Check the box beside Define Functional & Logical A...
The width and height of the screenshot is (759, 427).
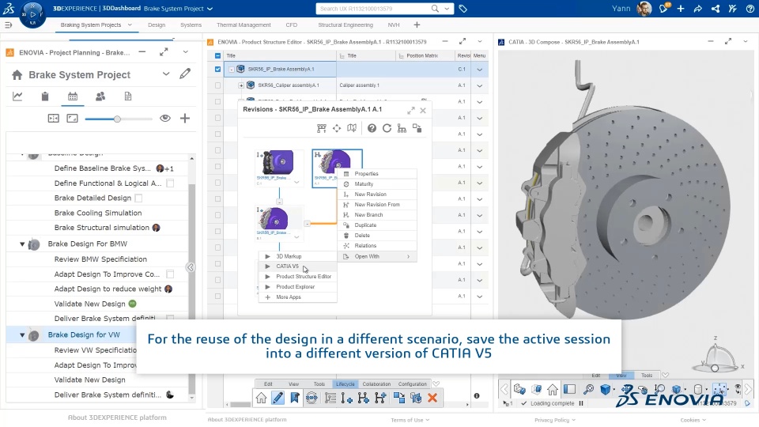pos(170,183)
